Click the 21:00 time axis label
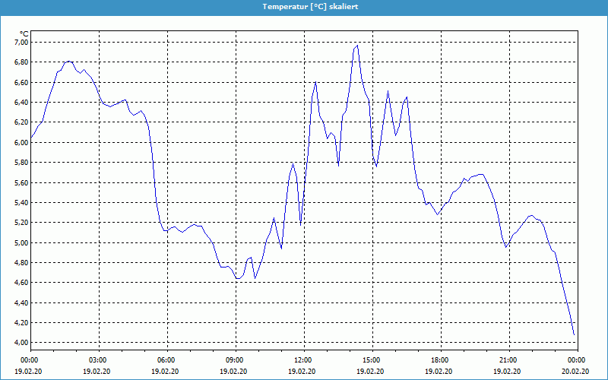Image resolution: width=608 pixels, height=380 pixels. [x=508, y=360]
